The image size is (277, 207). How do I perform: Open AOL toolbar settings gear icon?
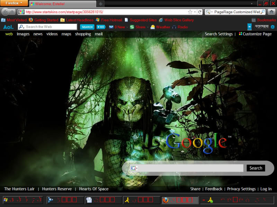[x=272, y=27]
